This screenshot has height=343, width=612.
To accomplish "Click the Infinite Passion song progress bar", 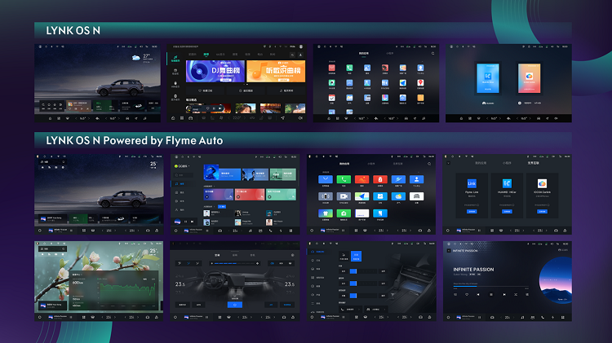I will coord(490,287).
